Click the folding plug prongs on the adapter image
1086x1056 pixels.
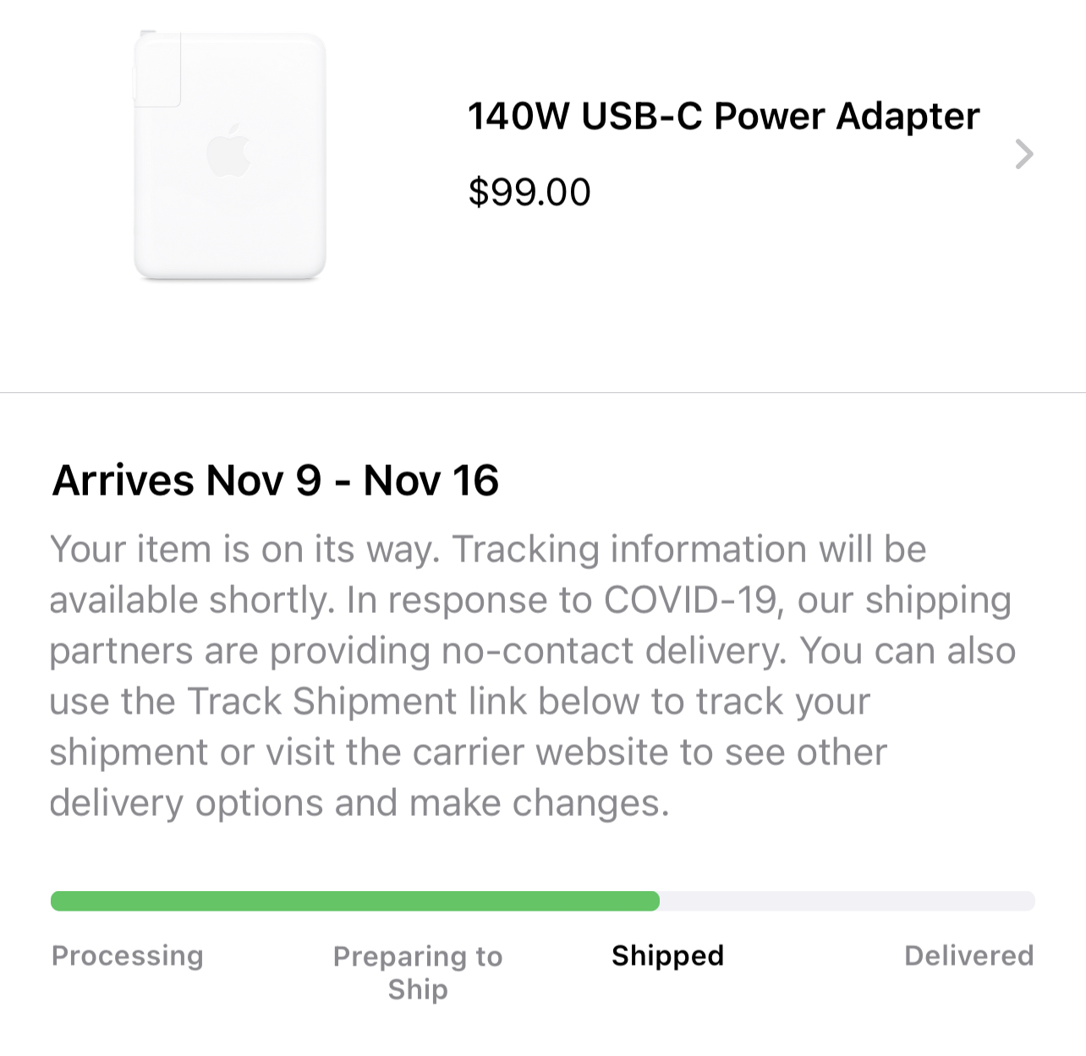pyautogui.click(x=157, y=70)
